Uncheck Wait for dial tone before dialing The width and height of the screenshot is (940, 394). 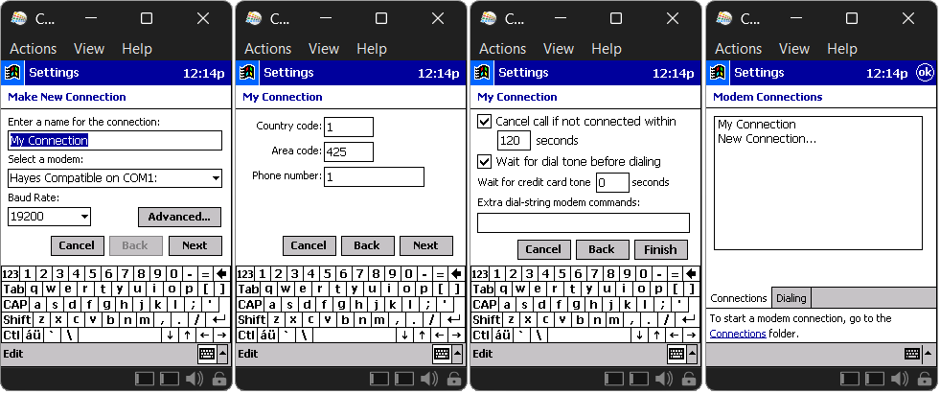click(485, 161)
